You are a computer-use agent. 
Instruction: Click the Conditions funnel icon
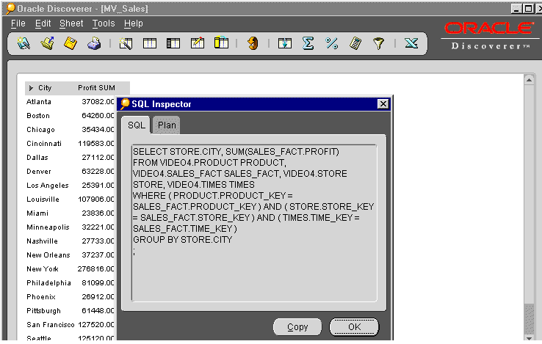[379, 44]
